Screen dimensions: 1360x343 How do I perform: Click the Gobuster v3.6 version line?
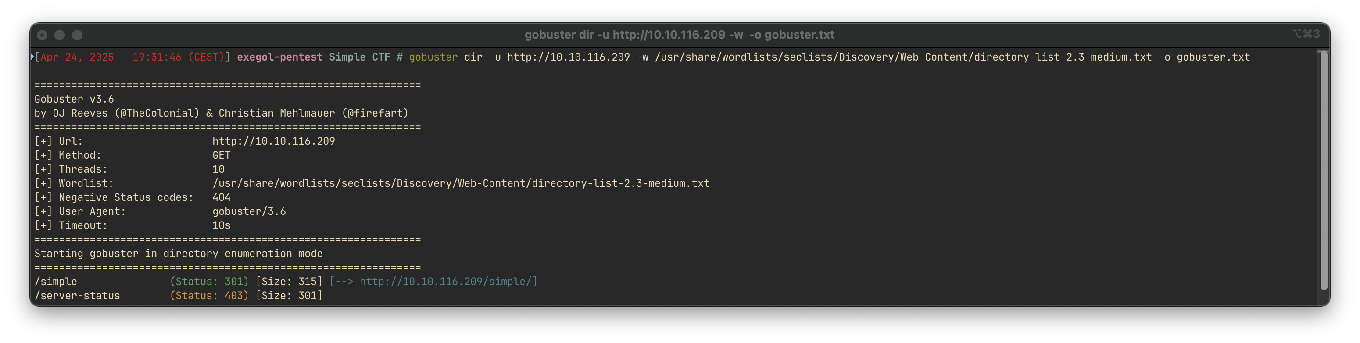74,99
